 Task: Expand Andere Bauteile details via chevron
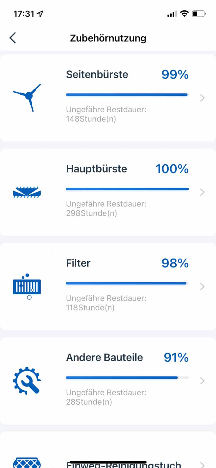202,381
